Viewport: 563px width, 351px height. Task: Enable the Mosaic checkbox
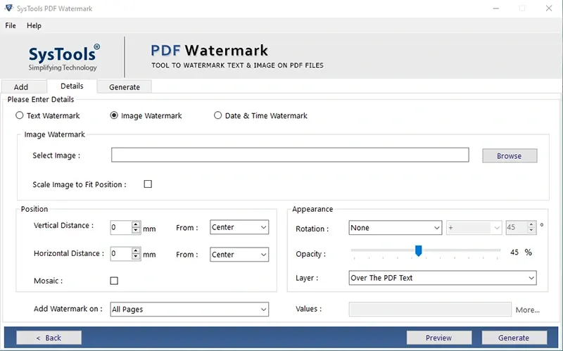[114, 281]
